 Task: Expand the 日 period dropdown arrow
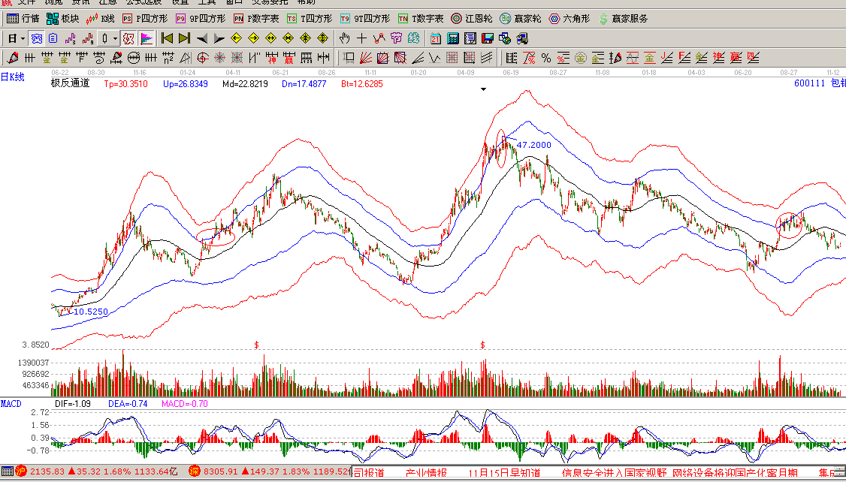point(23,38)
